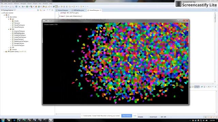Open the Run As dropdown arrow
This screenshot has height=122, width=218.
click(29, 6)
